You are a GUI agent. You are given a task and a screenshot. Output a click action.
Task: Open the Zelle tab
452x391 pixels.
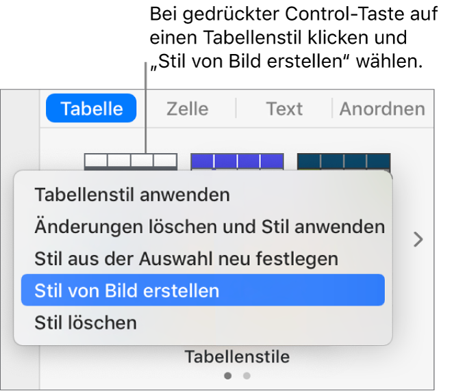(x=187, y=109)
